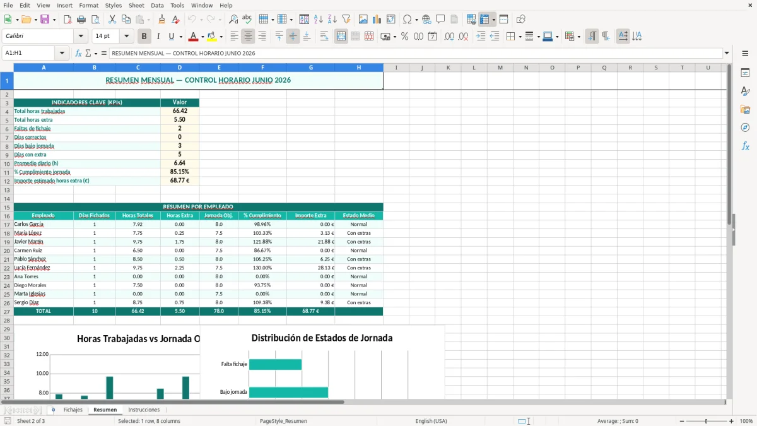Cut the selection with scissors icon

pyautogui.click(x=112, y=20)
